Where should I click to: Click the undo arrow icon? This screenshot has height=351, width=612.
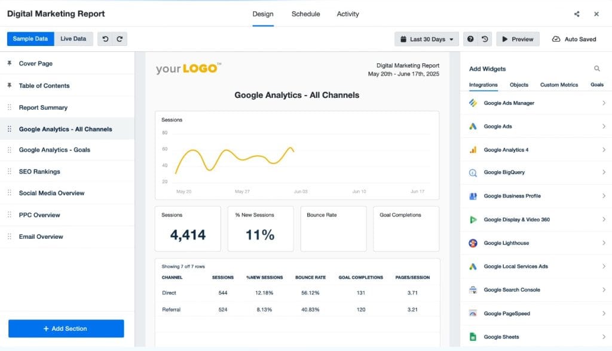pos(105,39)
